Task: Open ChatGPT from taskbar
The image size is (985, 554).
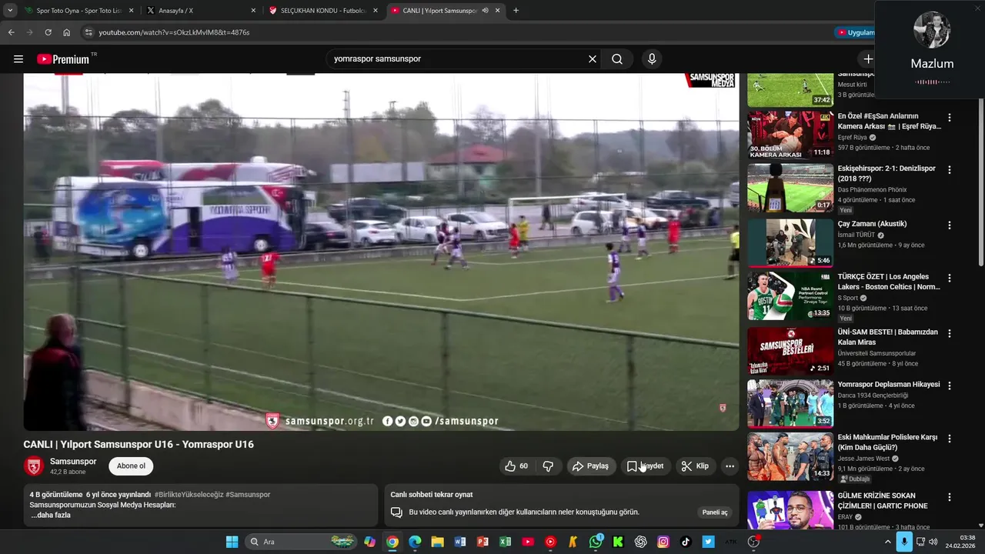Action: tap(641, 542)
